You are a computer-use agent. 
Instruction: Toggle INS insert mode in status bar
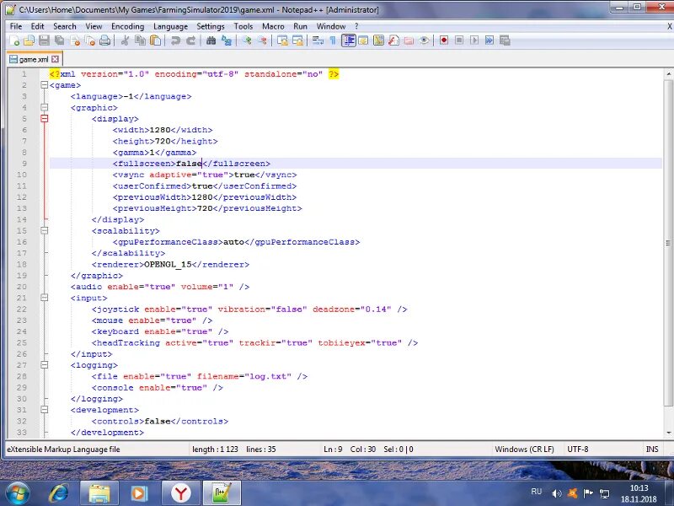coord(651,449)
